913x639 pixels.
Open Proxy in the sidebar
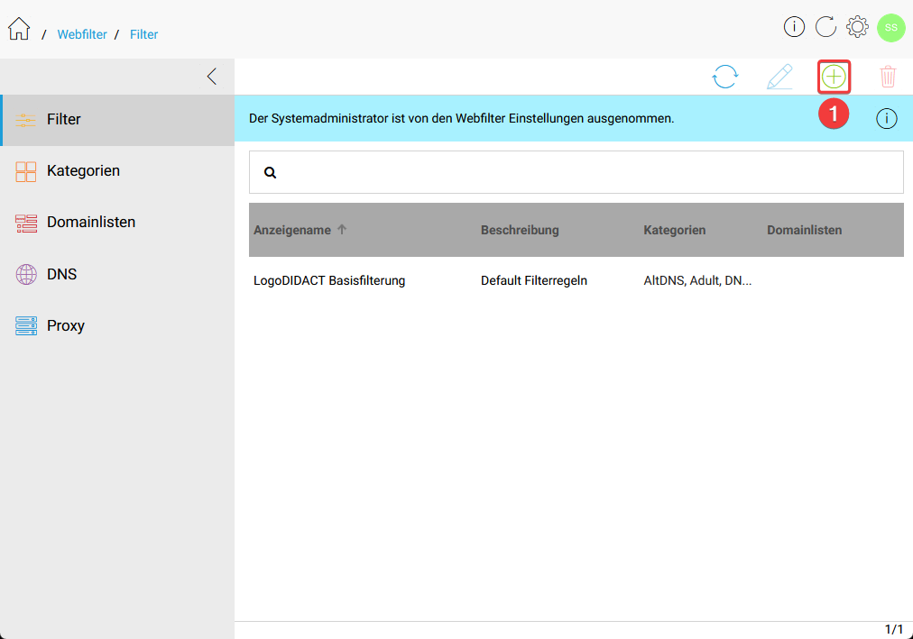pyautogui.click(x=117, y=325)
